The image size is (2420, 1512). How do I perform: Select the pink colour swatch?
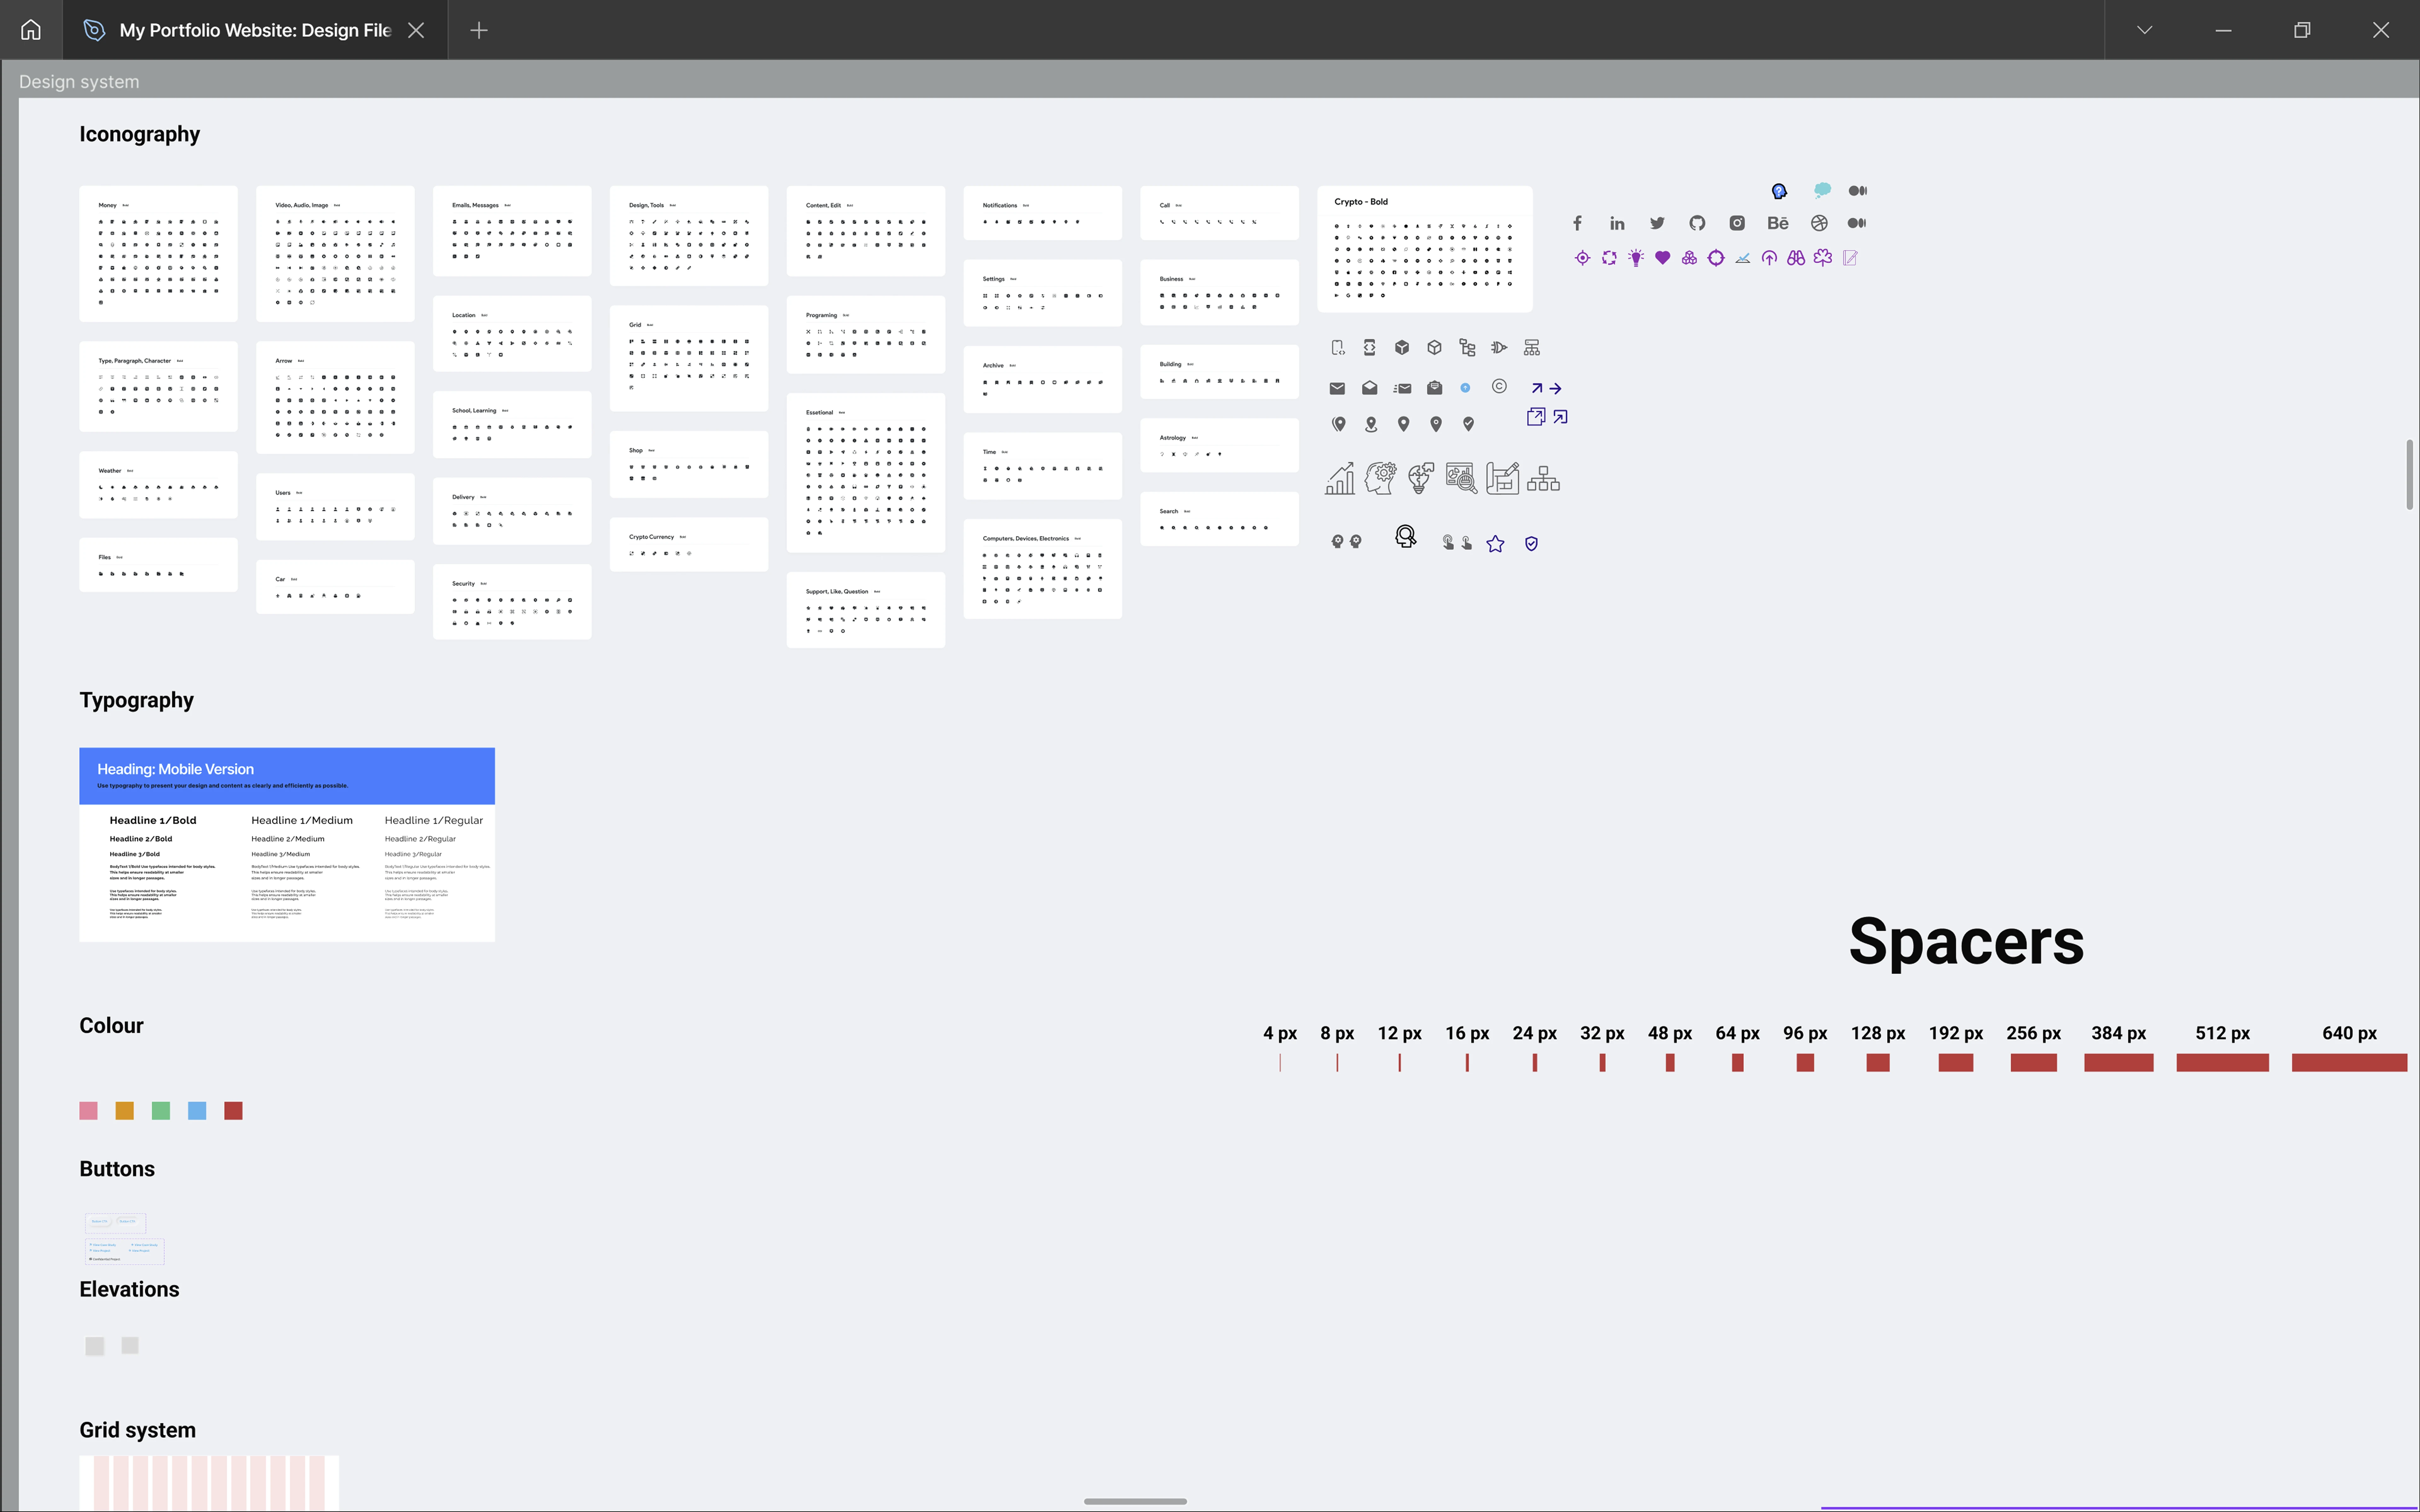(x=88, y=1111)
